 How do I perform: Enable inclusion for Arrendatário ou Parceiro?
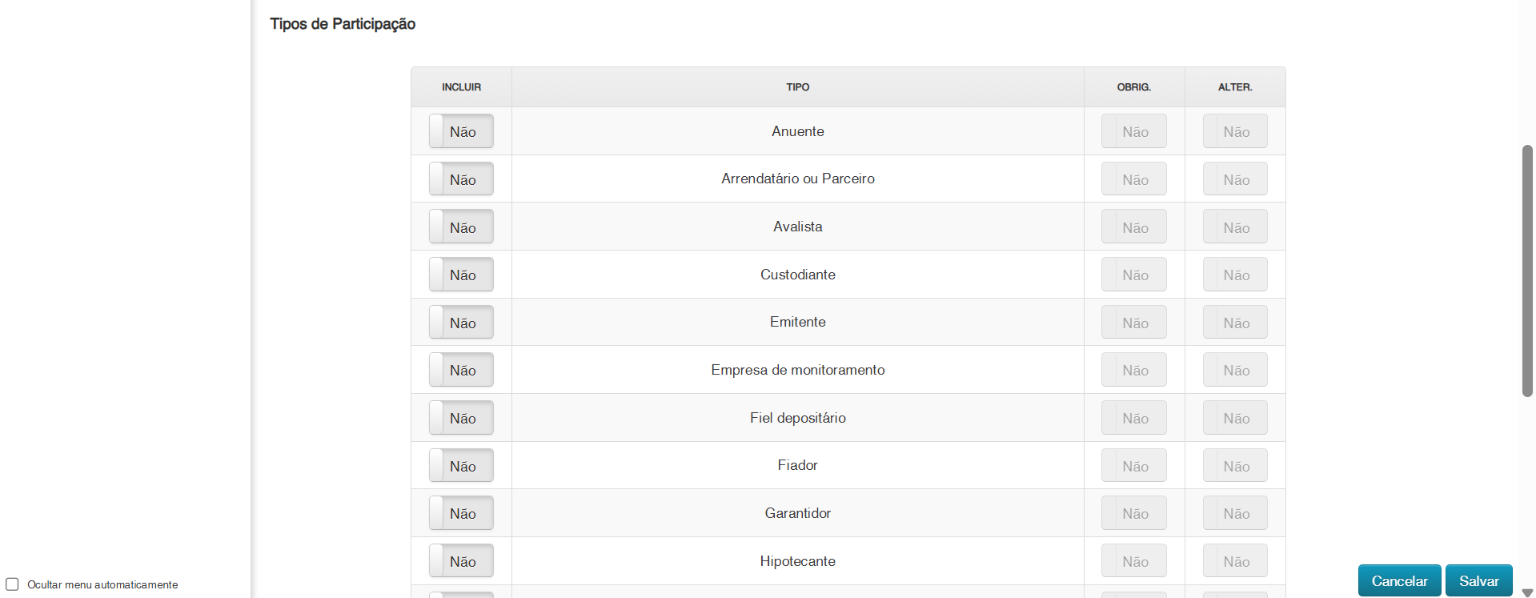[x=461, y=179]
